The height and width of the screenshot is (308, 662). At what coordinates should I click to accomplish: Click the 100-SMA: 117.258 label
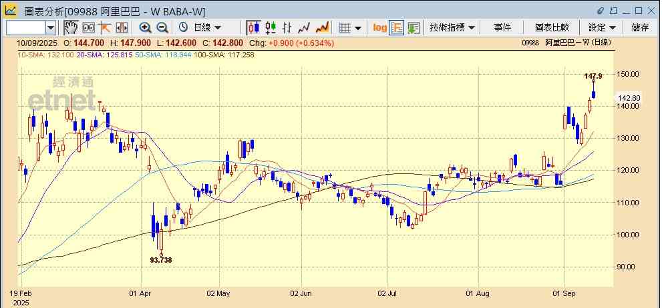[224, 55]
